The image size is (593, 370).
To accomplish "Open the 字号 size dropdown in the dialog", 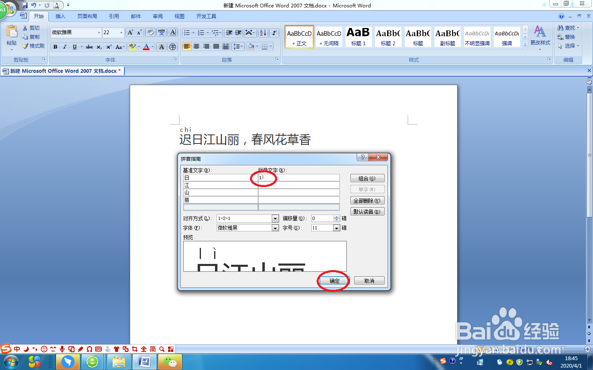I will [336, 227].
